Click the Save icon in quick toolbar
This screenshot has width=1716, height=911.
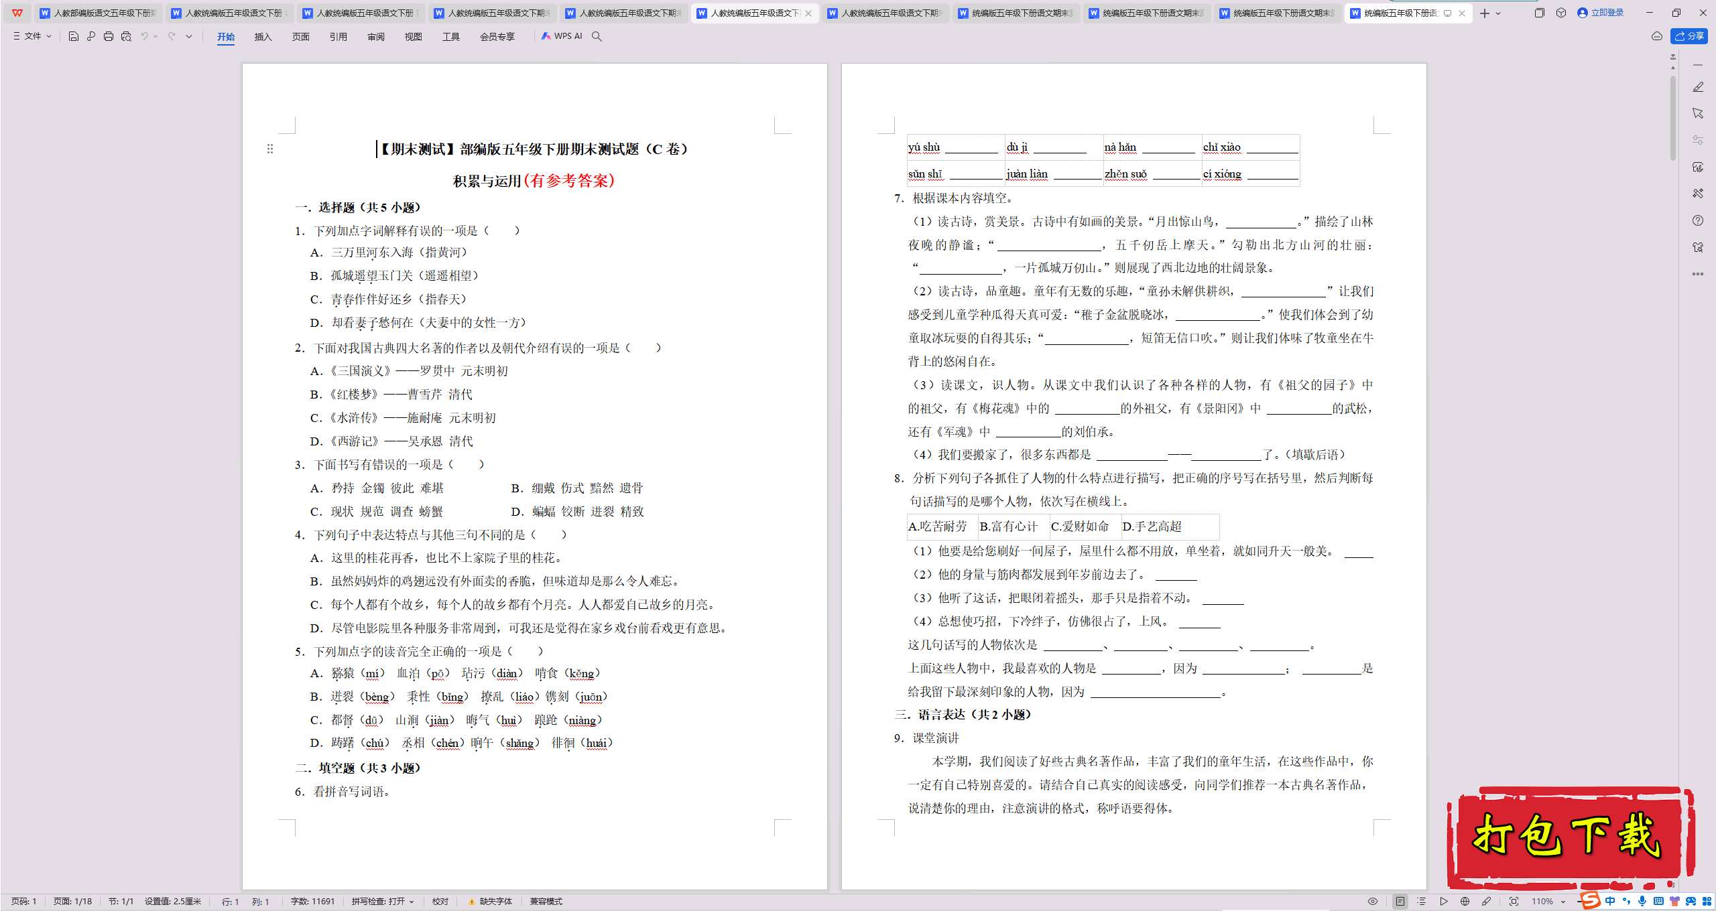[74, 36]
